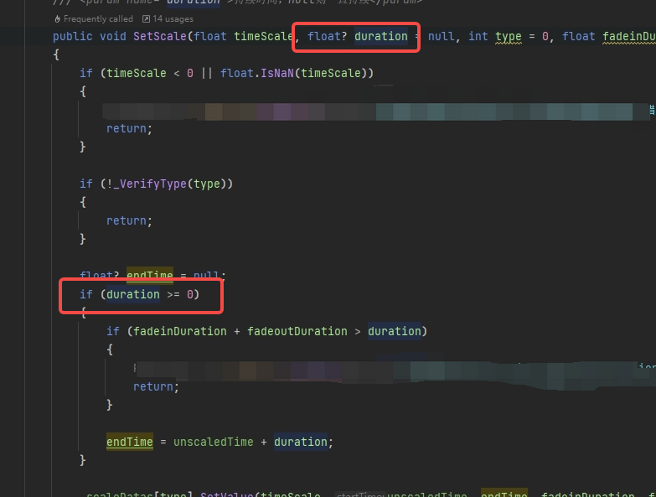The width and height of the screenshot is (656, 497).
Task: Click duration in the duration >= 0 condition
Action: click(133, 294)
